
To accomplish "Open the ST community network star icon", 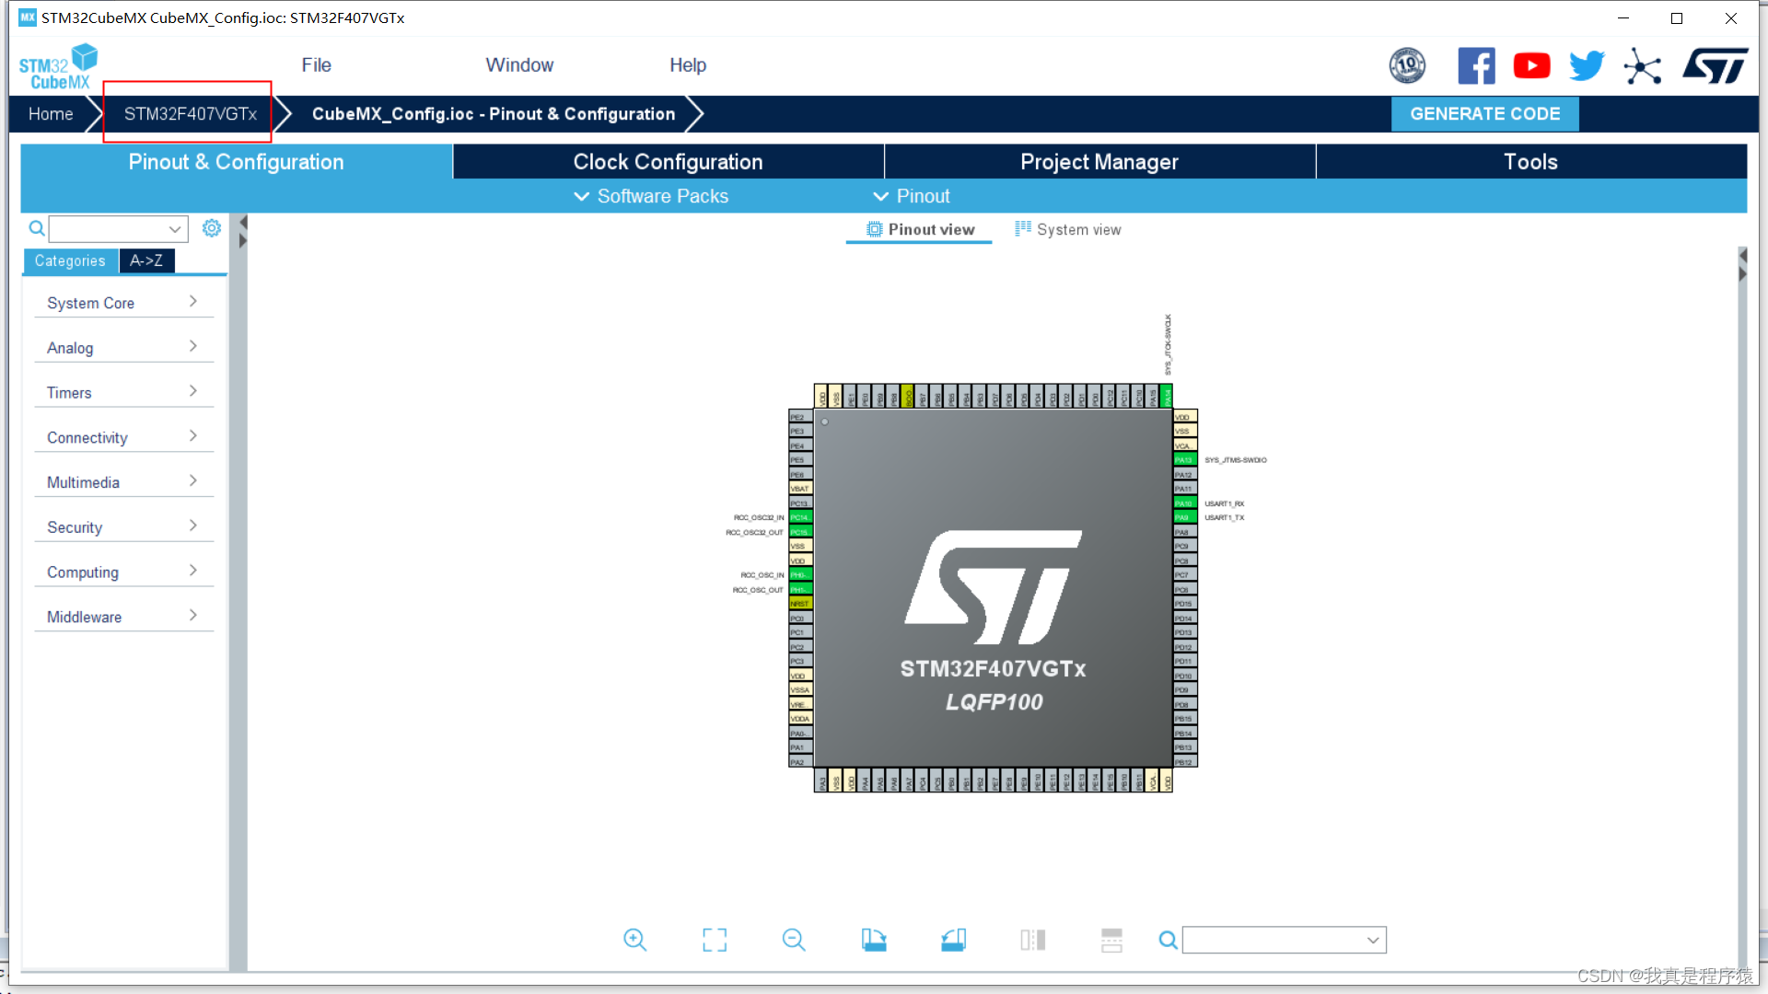I will (x=1642, y=66).
